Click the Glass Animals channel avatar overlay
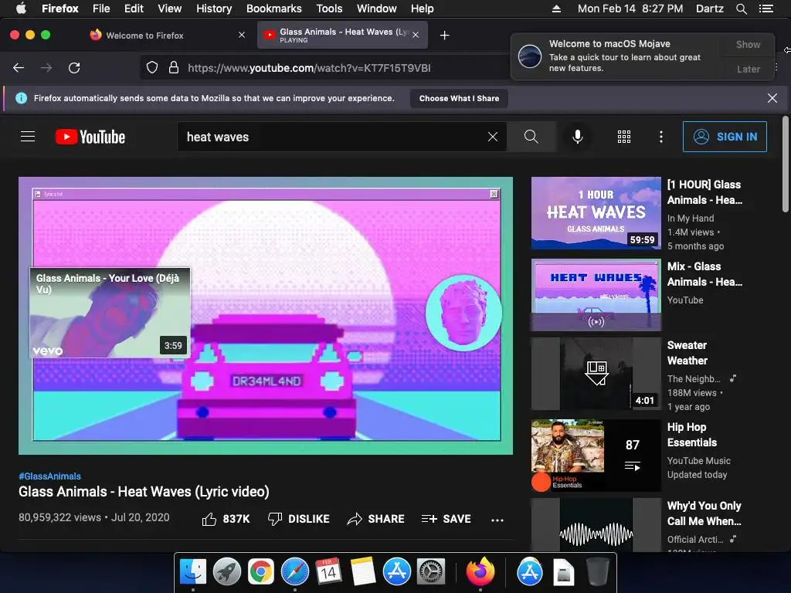Viewport: 791px width, 593px height. click(463, 313)
